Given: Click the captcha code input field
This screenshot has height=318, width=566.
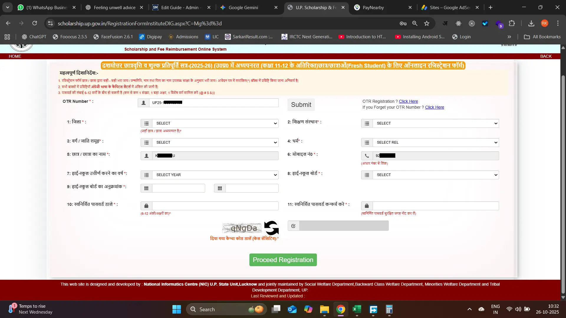Looking at the screenshot, I should pos(343,226).
